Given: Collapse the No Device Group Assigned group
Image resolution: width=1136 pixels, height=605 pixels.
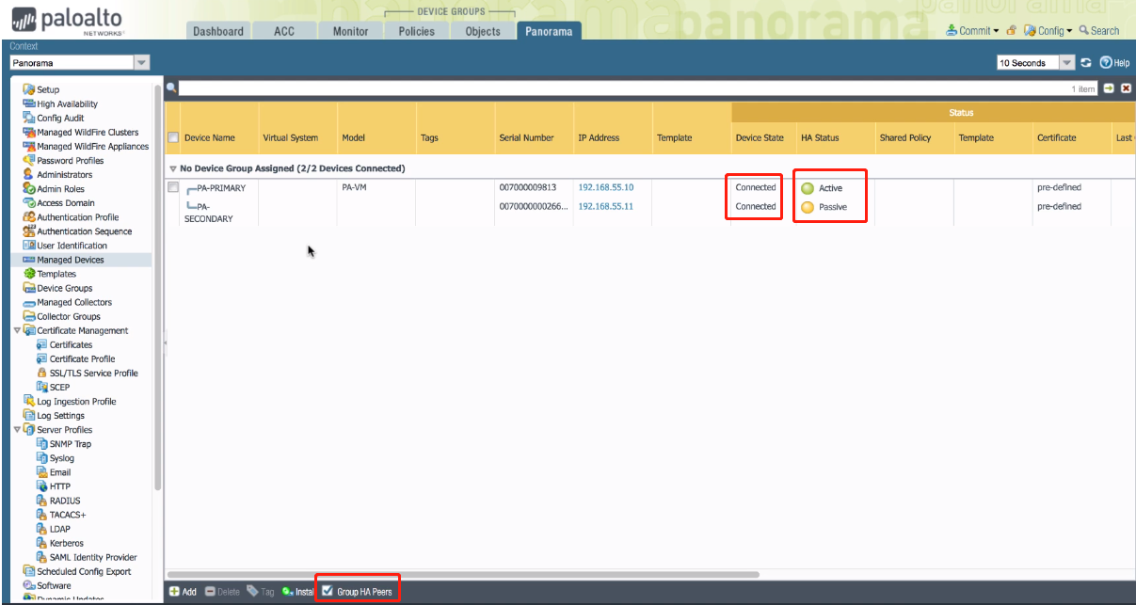Looking at the screenshot, I should point(173,169).
